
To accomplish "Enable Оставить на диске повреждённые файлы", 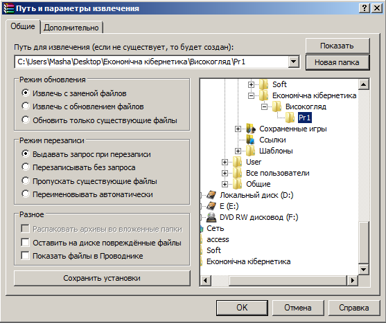I will tap(25, 242).
